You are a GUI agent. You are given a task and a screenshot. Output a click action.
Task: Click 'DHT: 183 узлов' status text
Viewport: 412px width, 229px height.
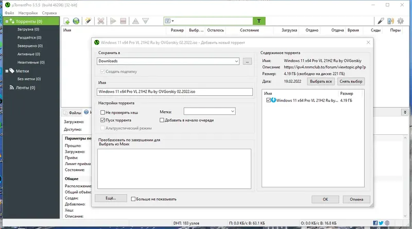[x=186, y=223]
